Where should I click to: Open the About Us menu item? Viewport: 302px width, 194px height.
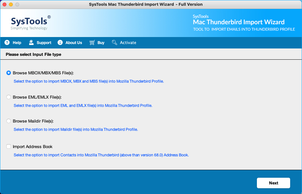(x=70, y=43)
